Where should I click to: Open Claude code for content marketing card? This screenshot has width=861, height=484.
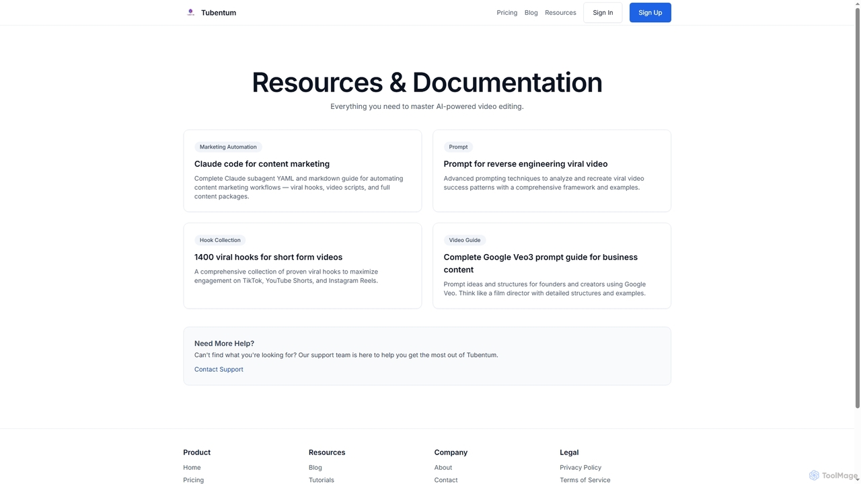[x=303, y=171]
